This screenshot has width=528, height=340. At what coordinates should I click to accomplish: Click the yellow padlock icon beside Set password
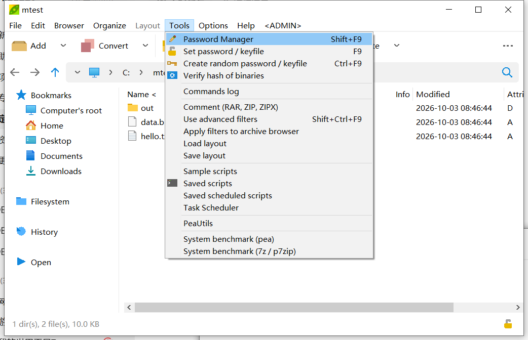tap(172, 51)
